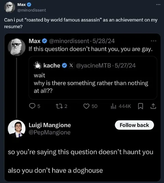Click Max's verified badge in top header

coord(29,5)
